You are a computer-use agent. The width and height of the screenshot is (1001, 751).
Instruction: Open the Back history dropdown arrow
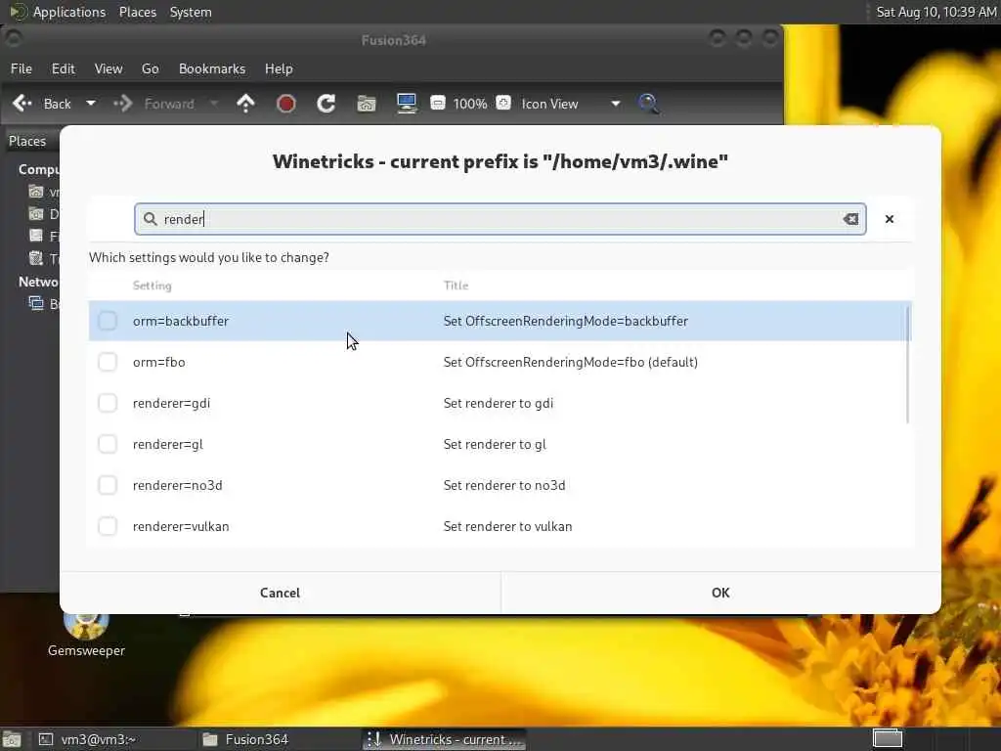pos(91,104)
